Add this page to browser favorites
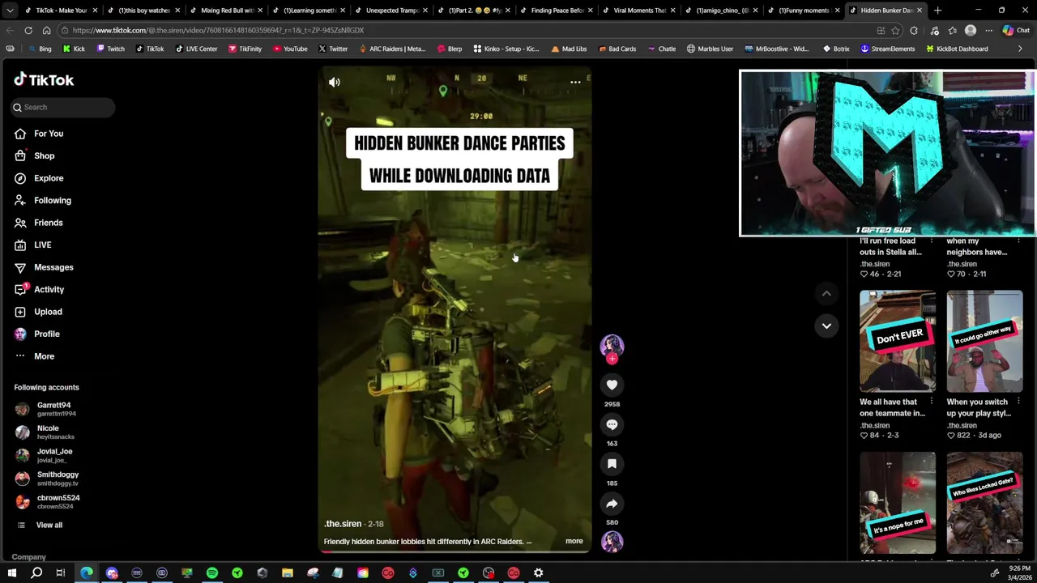 pyautogui.click(x=896, y=30)
